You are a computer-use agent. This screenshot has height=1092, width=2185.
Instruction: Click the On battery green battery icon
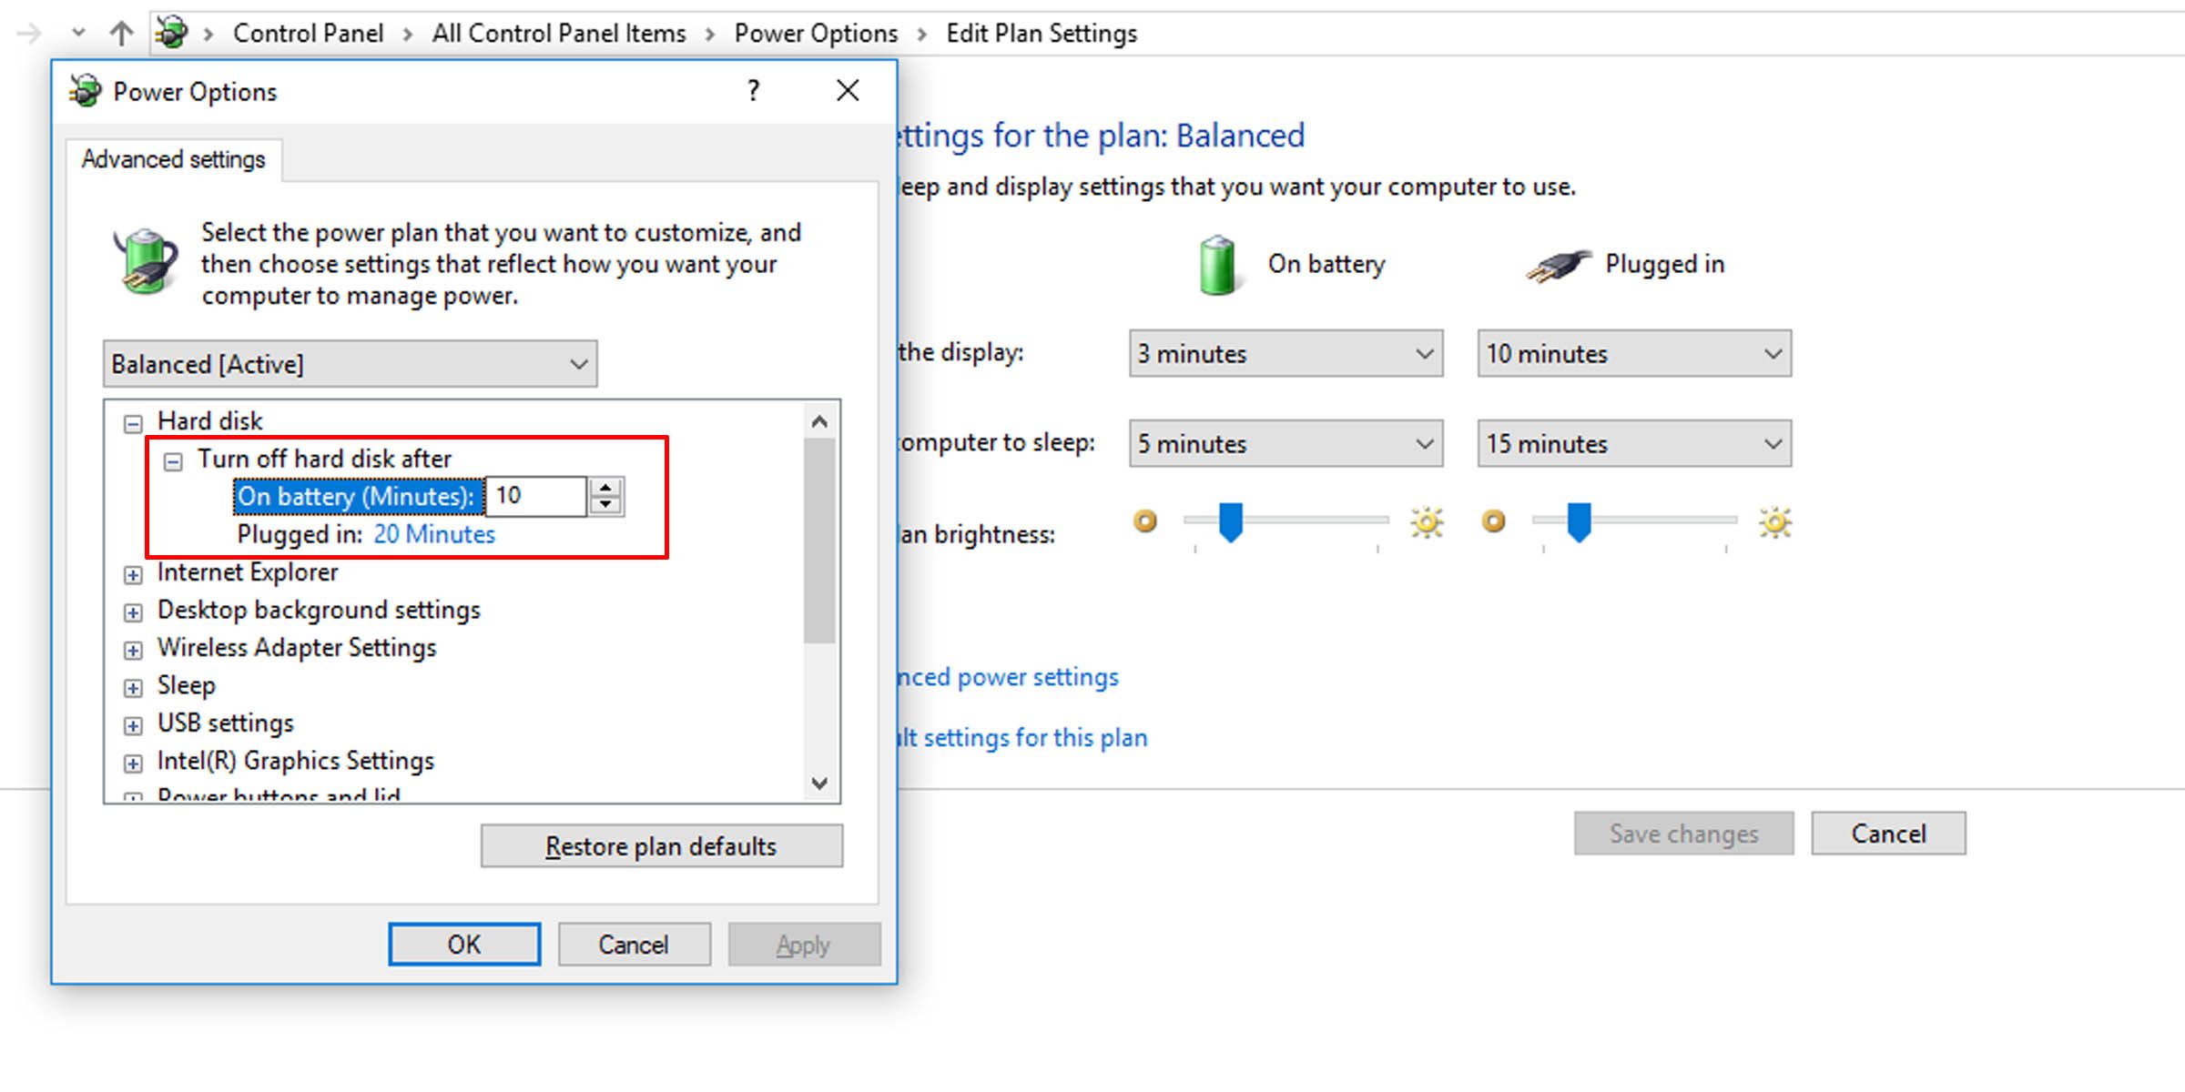pyautogui.click(x=1218, y=265)
